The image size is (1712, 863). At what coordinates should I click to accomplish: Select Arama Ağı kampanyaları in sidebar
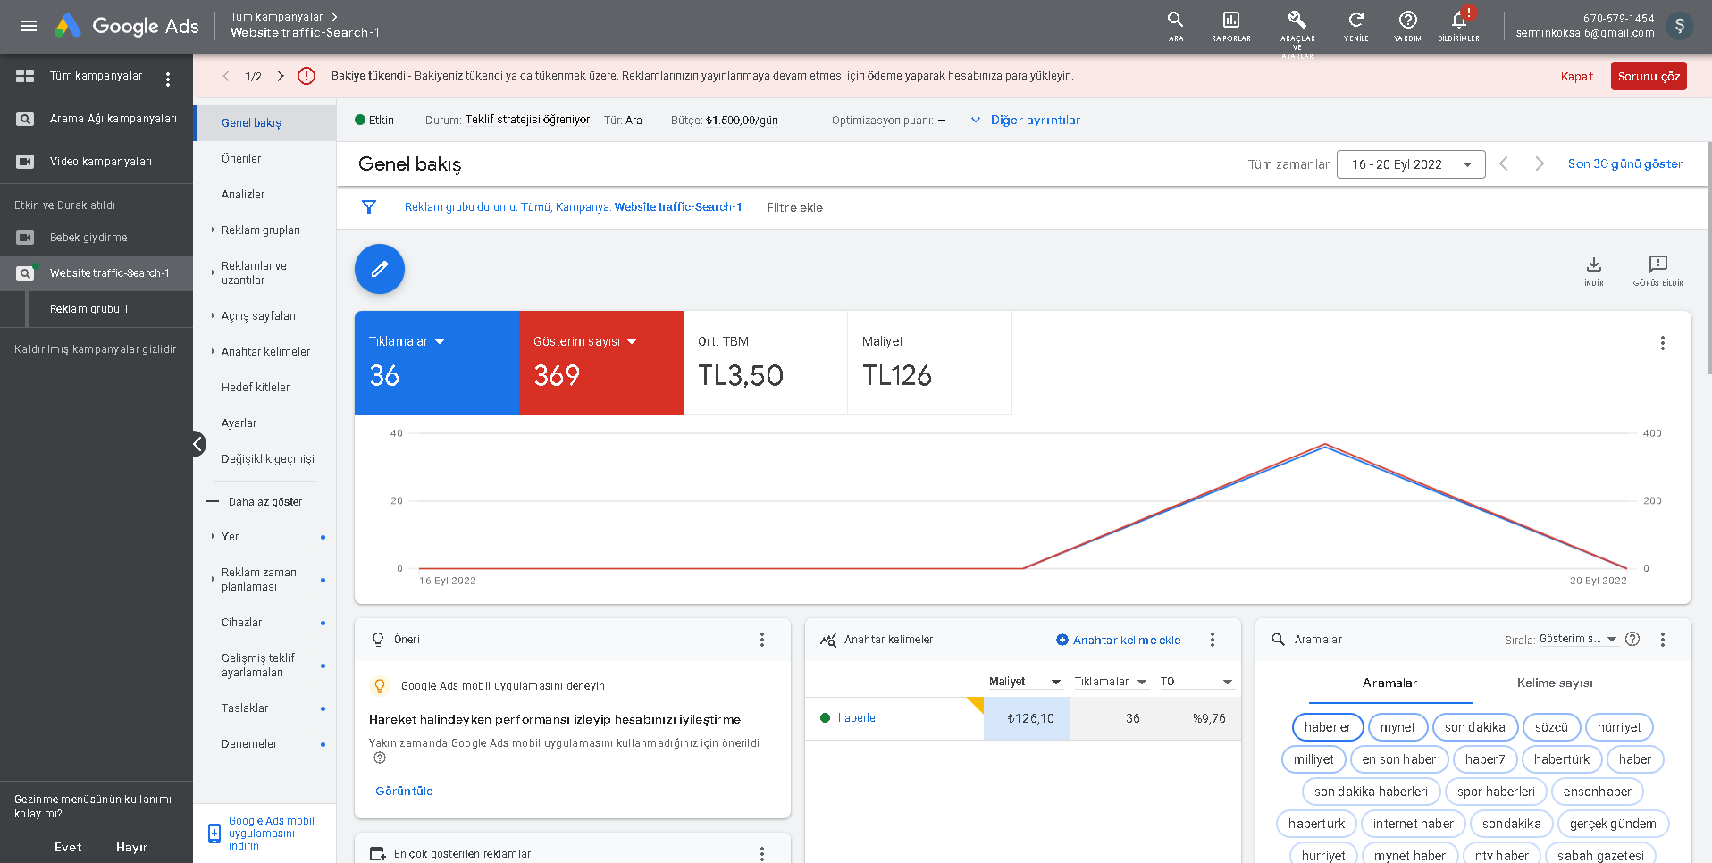97,119
